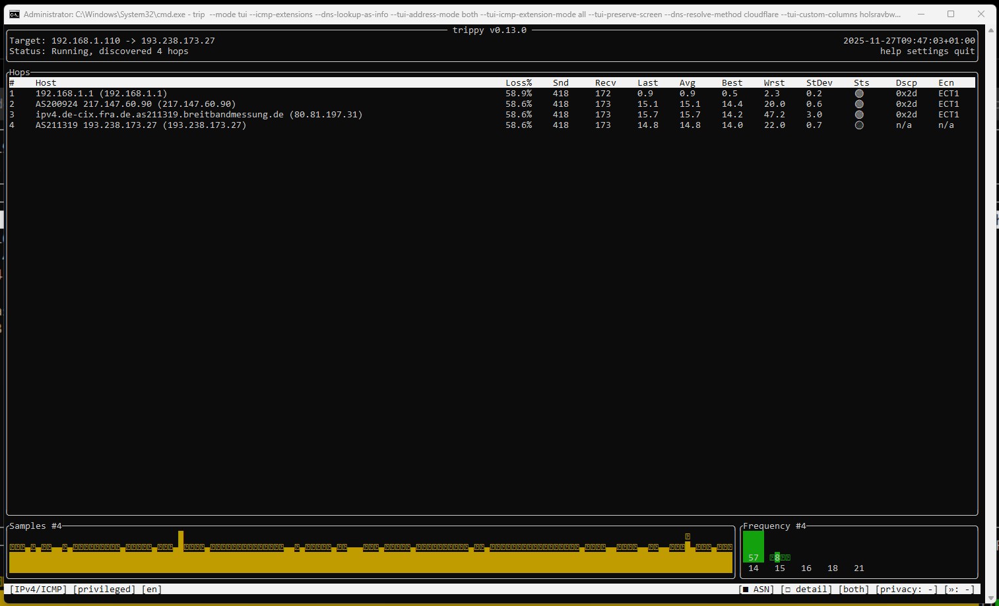
Task: Click the 'Sts' column header
Action: (862, 83)
